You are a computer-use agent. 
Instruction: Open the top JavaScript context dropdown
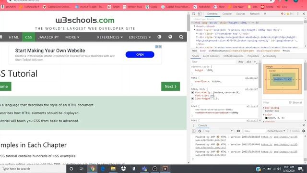(x=219, y=131)
